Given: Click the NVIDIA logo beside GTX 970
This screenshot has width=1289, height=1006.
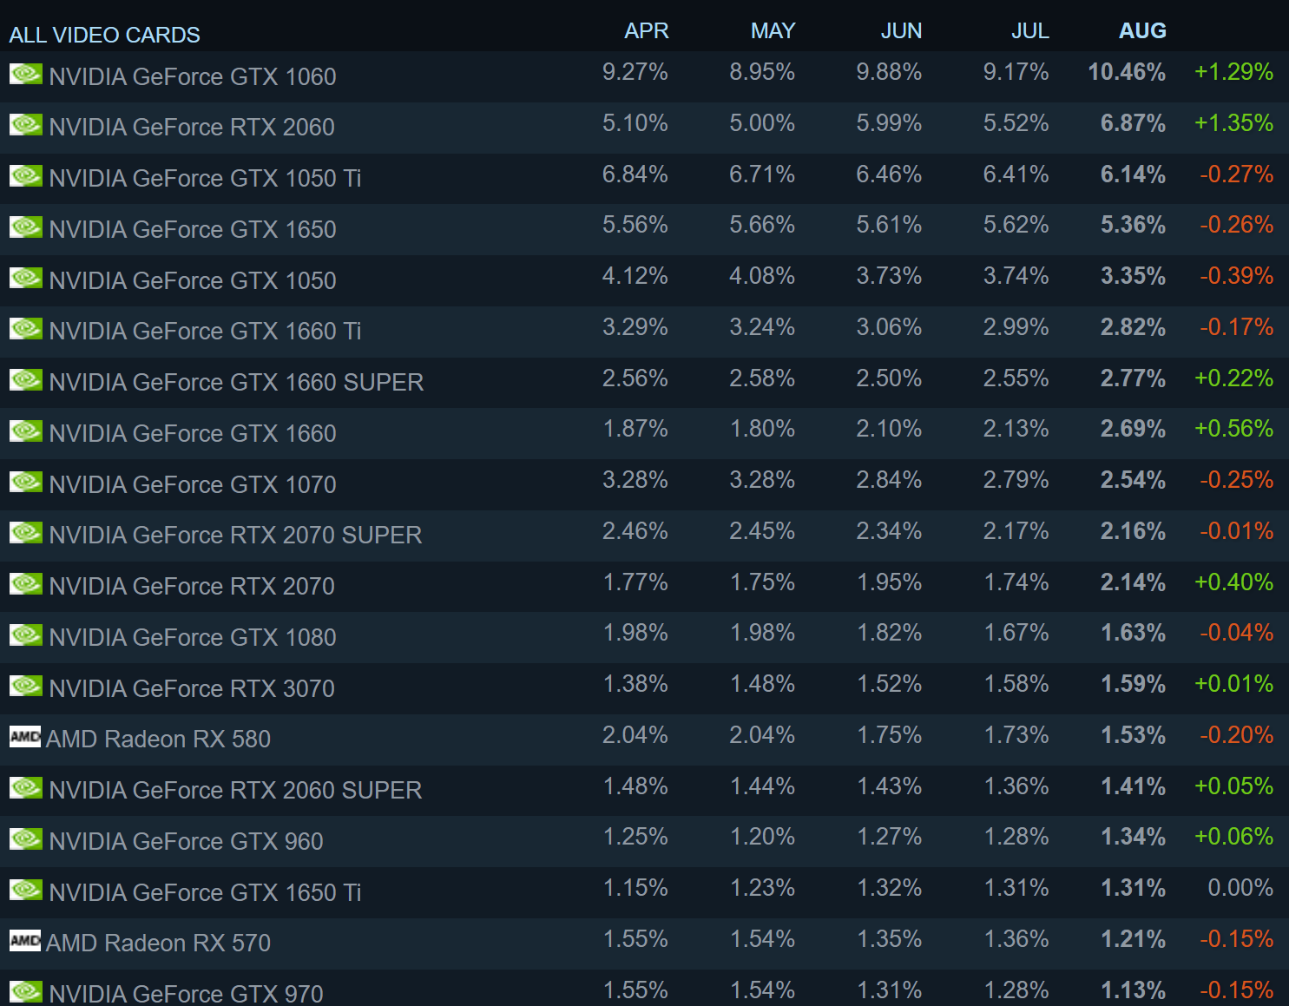Looking at the screenshot, I should (x=25, y=991).
